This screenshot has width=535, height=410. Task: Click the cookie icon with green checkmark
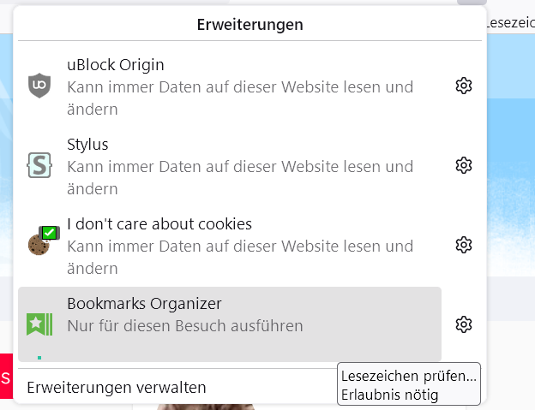39,244
